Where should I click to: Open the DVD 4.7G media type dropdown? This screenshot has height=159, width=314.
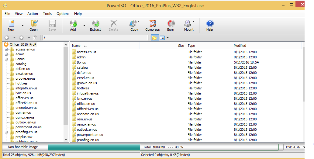pos(294,147)
